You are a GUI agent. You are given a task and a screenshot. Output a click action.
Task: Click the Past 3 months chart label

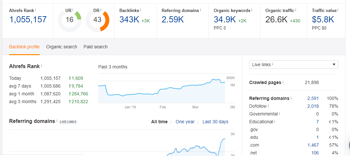click(x=113, y=67)
